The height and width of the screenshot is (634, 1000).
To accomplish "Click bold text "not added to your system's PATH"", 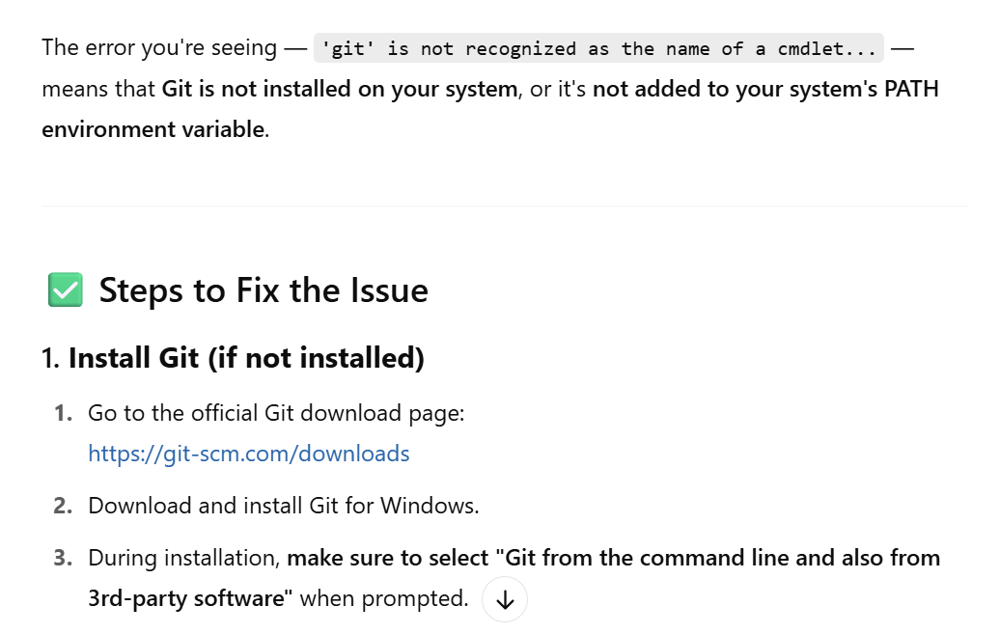I will pyautogui.click(x=765, y=89).
